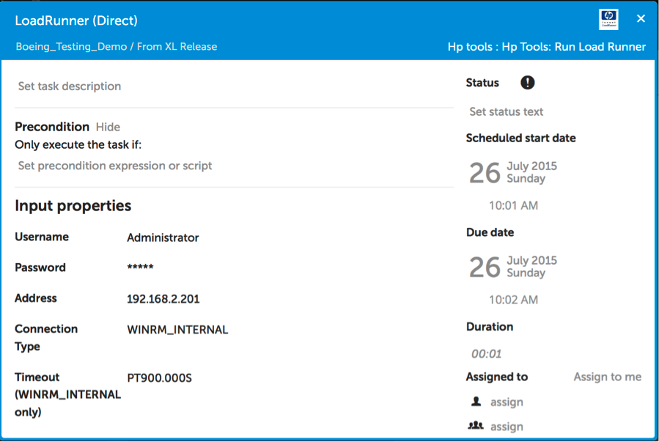This screenshot has height=442, width=659.
Task: Assign task team via group assign field
Action: click(x=507, y=427)
